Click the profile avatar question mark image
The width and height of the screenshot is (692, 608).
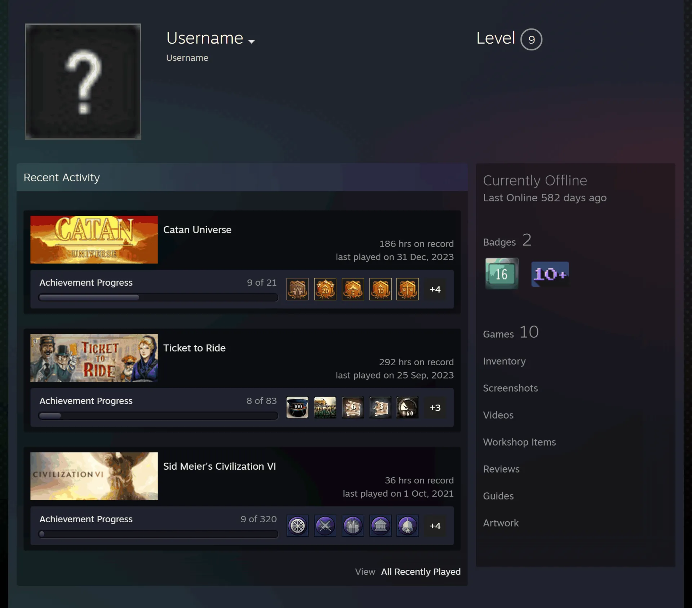(x=83, y=81)
